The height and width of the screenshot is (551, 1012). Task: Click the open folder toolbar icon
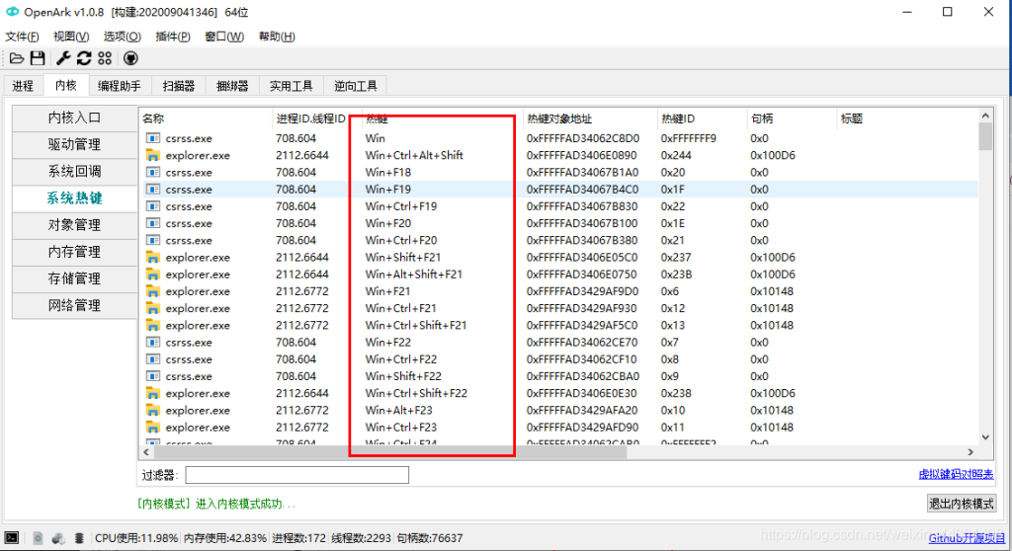17,58
